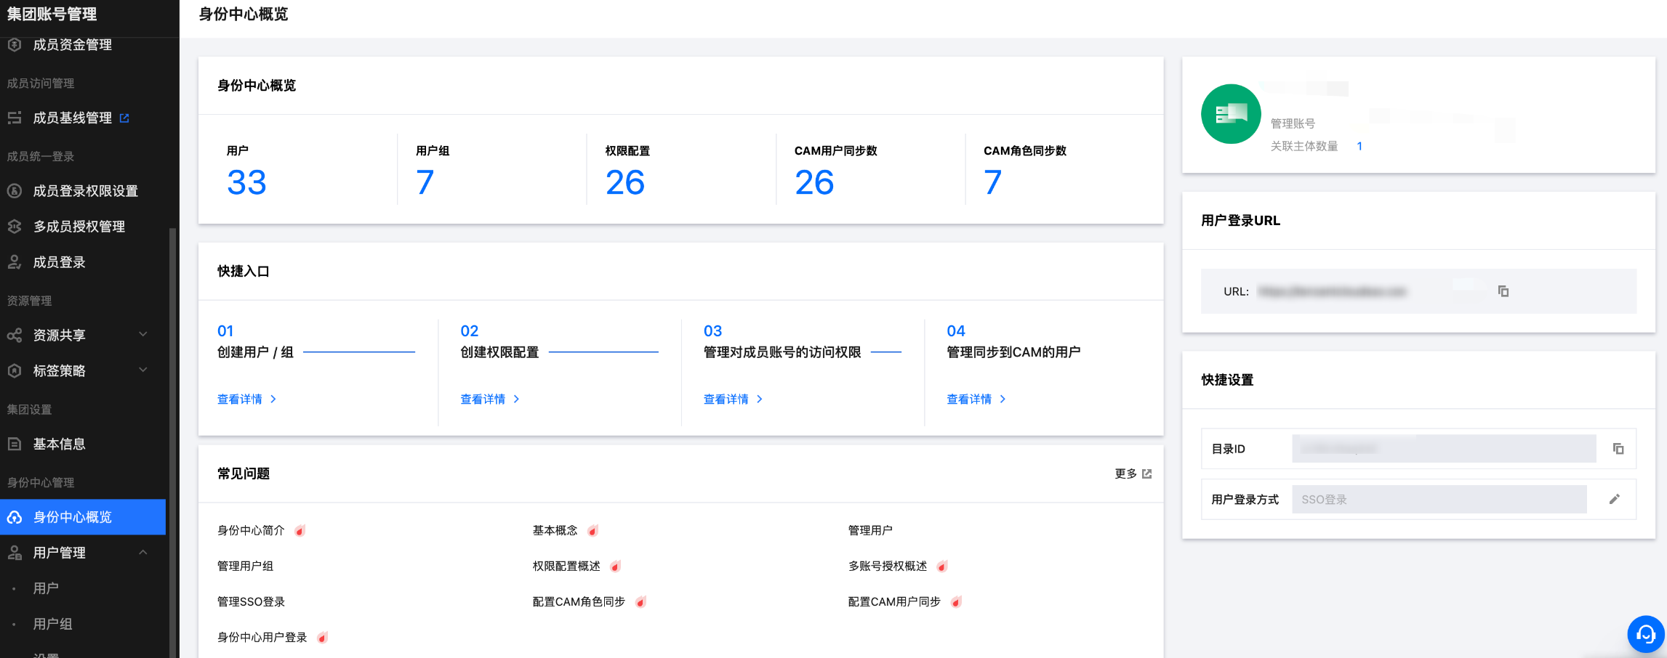This screenshot has width=1667, height=658.
Task: Click the sidebar scrollbar
Action: [172, 436]
